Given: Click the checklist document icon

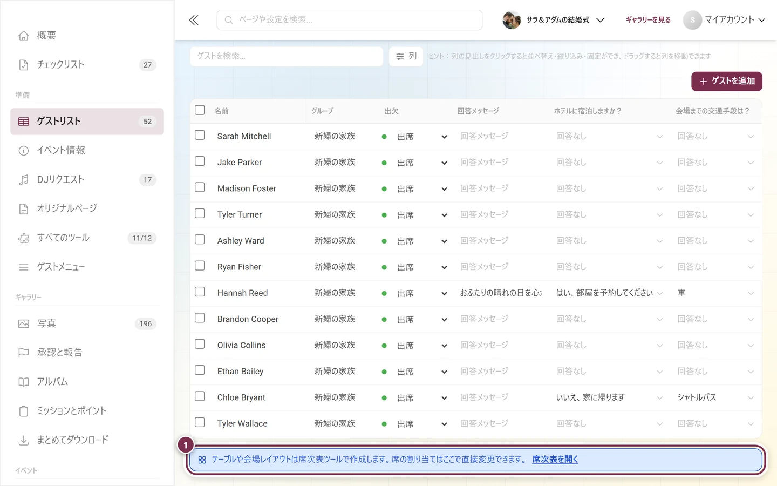Looking at the screenshot, I should 24,65.
